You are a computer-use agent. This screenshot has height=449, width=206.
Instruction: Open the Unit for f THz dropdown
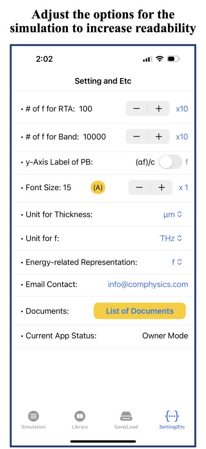[171, 238]
